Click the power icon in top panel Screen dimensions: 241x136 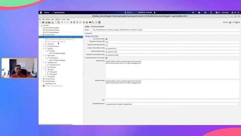pyautogui.click(x=238, y=12)
